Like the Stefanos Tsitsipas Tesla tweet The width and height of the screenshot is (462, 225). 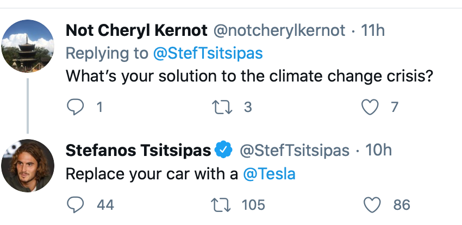372,205
